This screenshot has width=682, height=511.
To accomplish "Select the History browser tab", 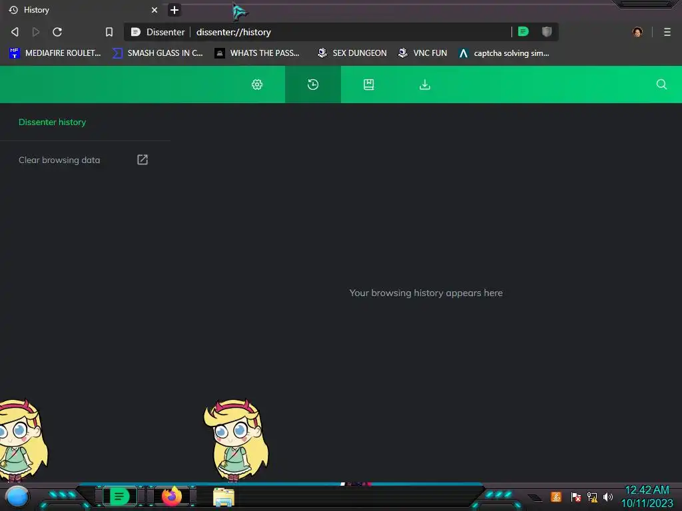I will point(83,10).
